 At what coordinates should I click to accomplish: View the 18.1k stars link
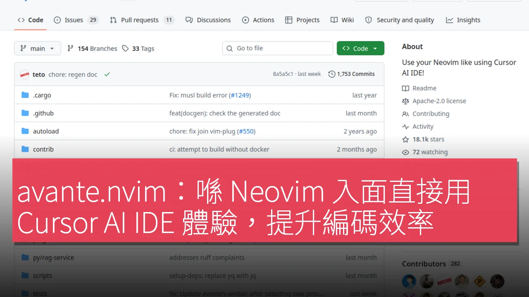(428, 139)
